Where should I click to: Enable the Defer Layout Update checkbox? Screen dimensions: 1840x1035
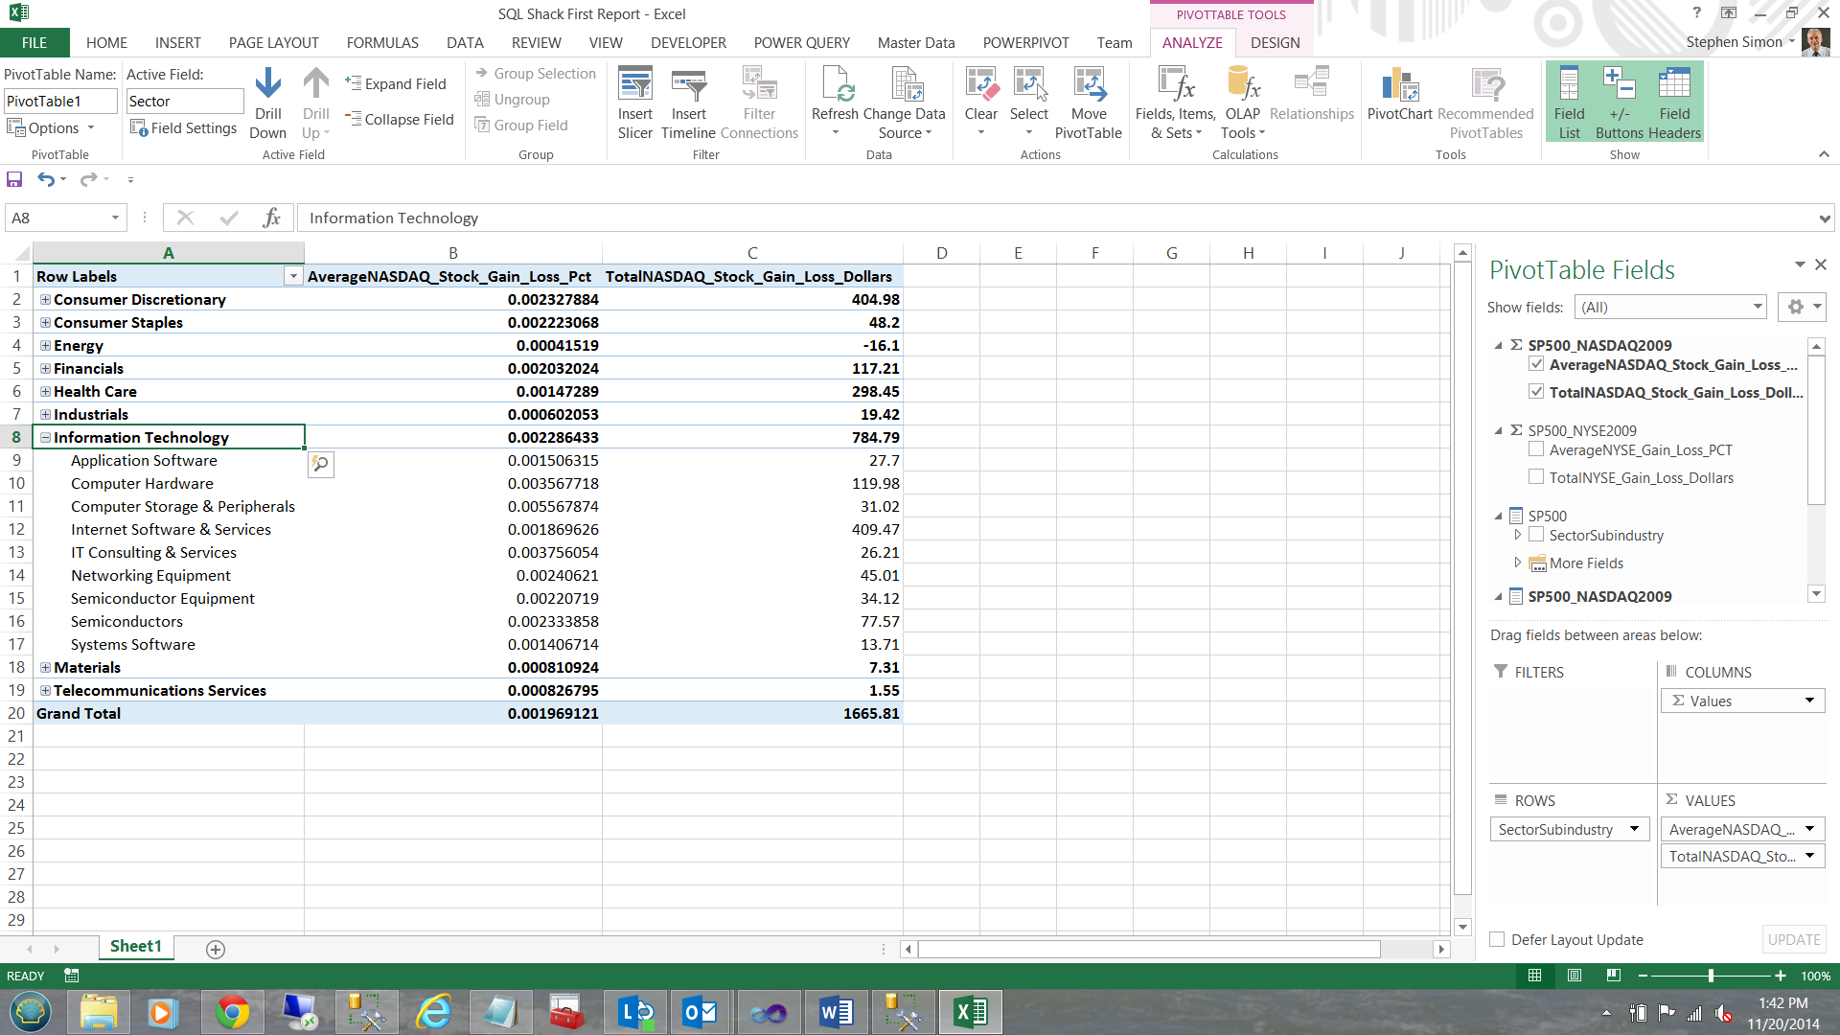(1497, 939)
